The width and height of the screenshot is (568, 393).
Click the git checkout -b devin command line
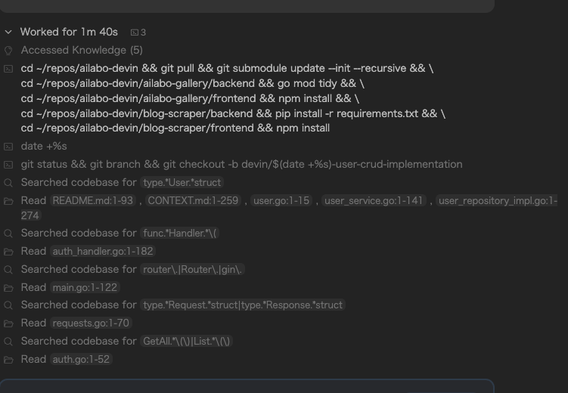241,164
